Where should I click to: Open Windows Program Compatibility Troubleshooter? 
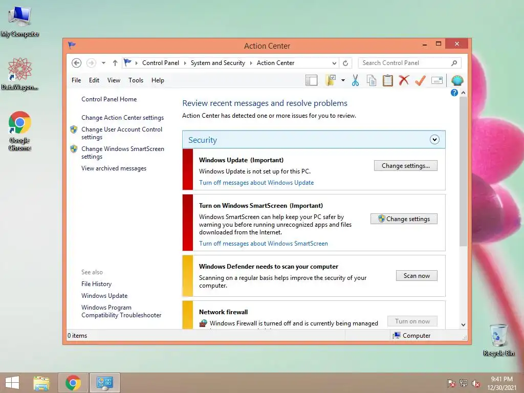(x=121, y=311)
